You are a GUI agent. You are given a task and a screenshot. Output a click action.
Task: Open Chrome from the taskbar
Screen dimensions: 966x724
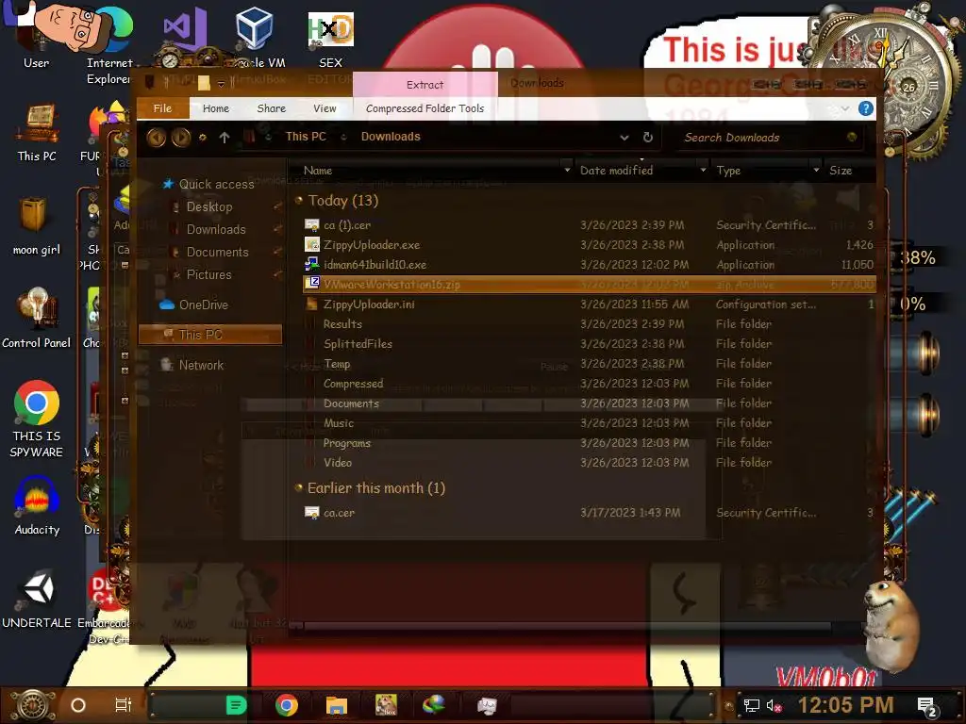pyautogui.click(x=287, y=705)
